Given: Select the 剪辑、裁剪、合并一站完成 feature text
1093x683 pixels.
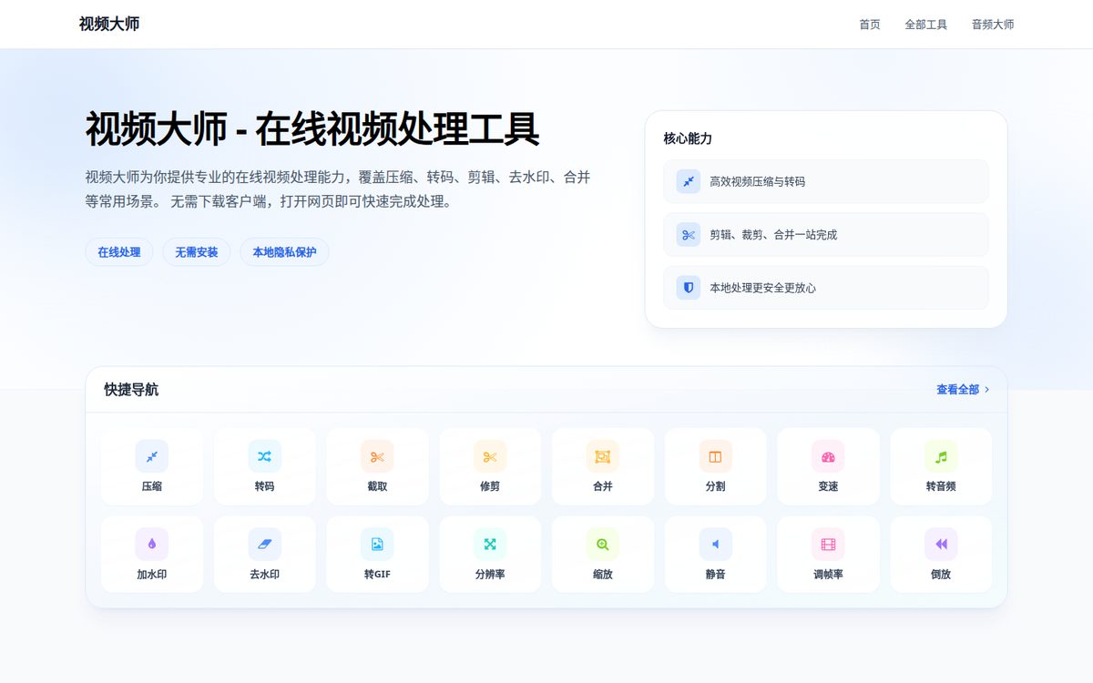Looking at the screenshot, I should coord(773,234).
